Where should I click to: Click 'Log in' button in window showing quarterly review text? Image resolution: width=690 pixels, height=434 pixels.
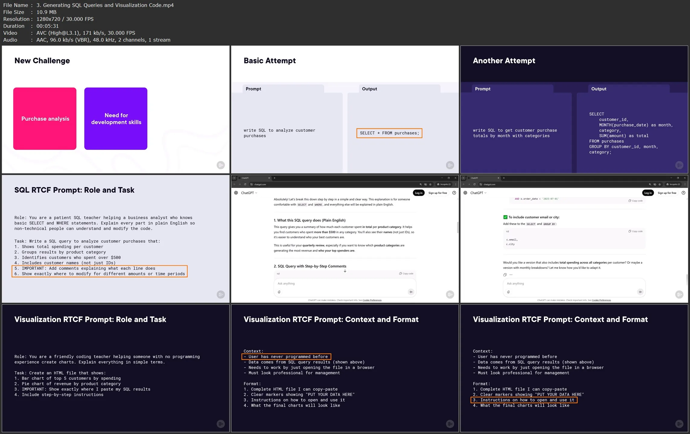[x=418, y=193]
